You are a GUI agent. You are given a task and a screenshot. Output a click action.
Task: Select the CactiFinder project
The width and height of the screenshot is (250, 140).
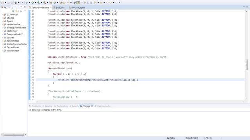[x=12, y=31]
